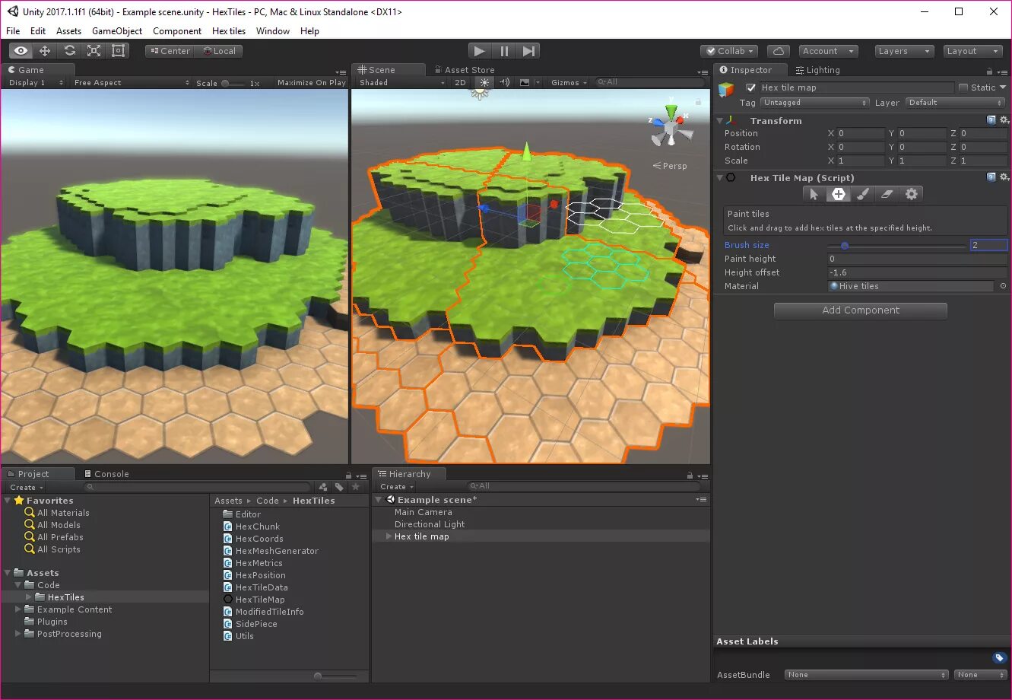Toggle scene audio speaker button
The height and width of the screenshot is (700, 1012).
coord(504,82)
